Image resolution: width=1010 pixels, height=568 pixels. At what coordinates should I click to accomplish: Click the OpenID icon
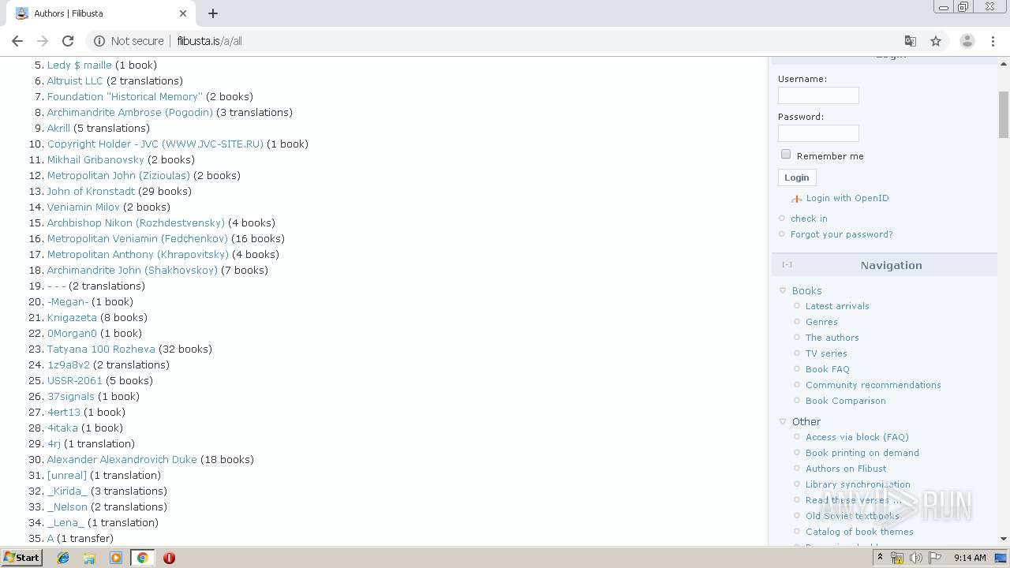point(797,199)
